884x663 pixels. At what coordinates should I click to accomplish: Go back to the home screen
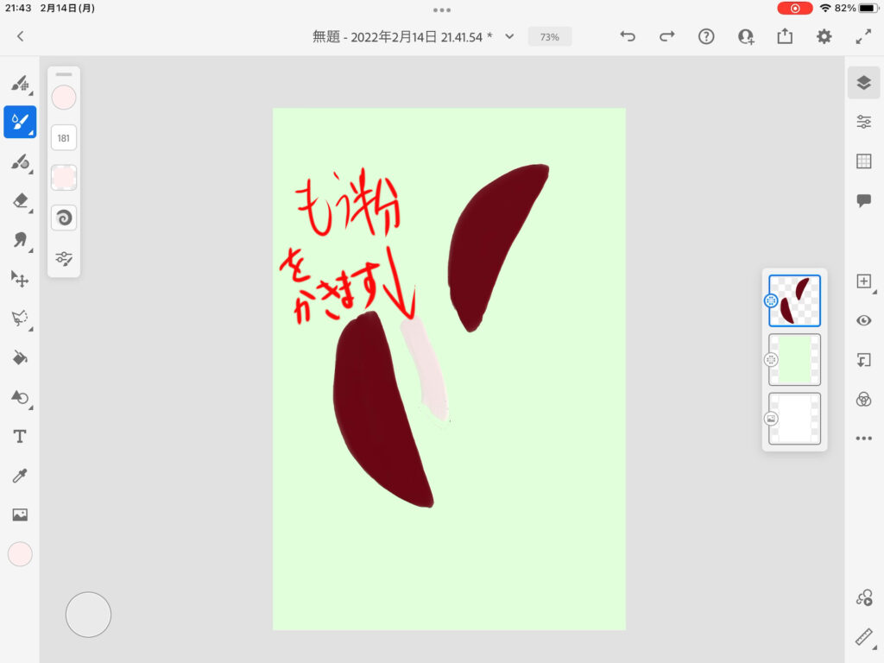pos(21,36)
